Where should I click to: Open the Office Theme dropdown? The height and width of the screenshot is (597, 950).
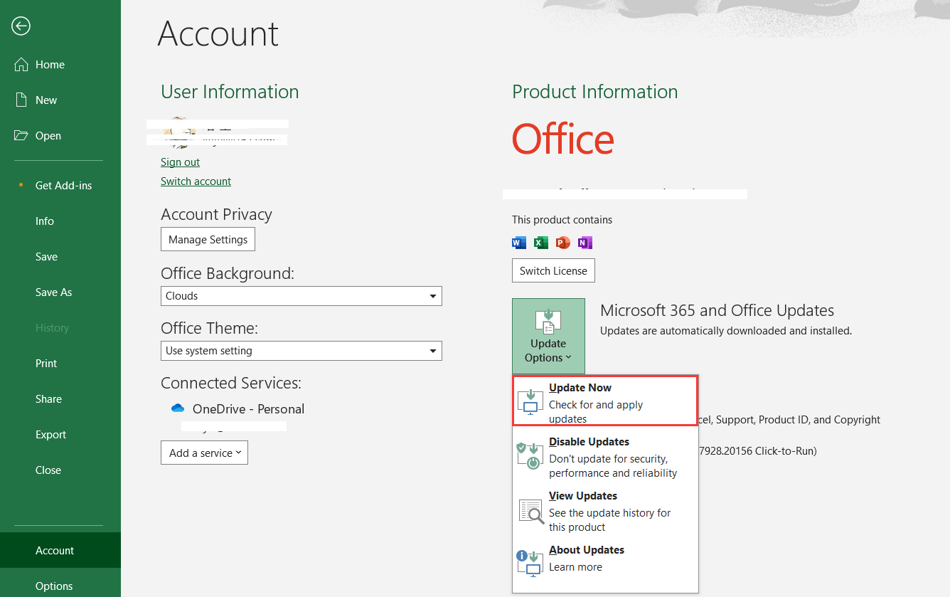coord(301,351)
